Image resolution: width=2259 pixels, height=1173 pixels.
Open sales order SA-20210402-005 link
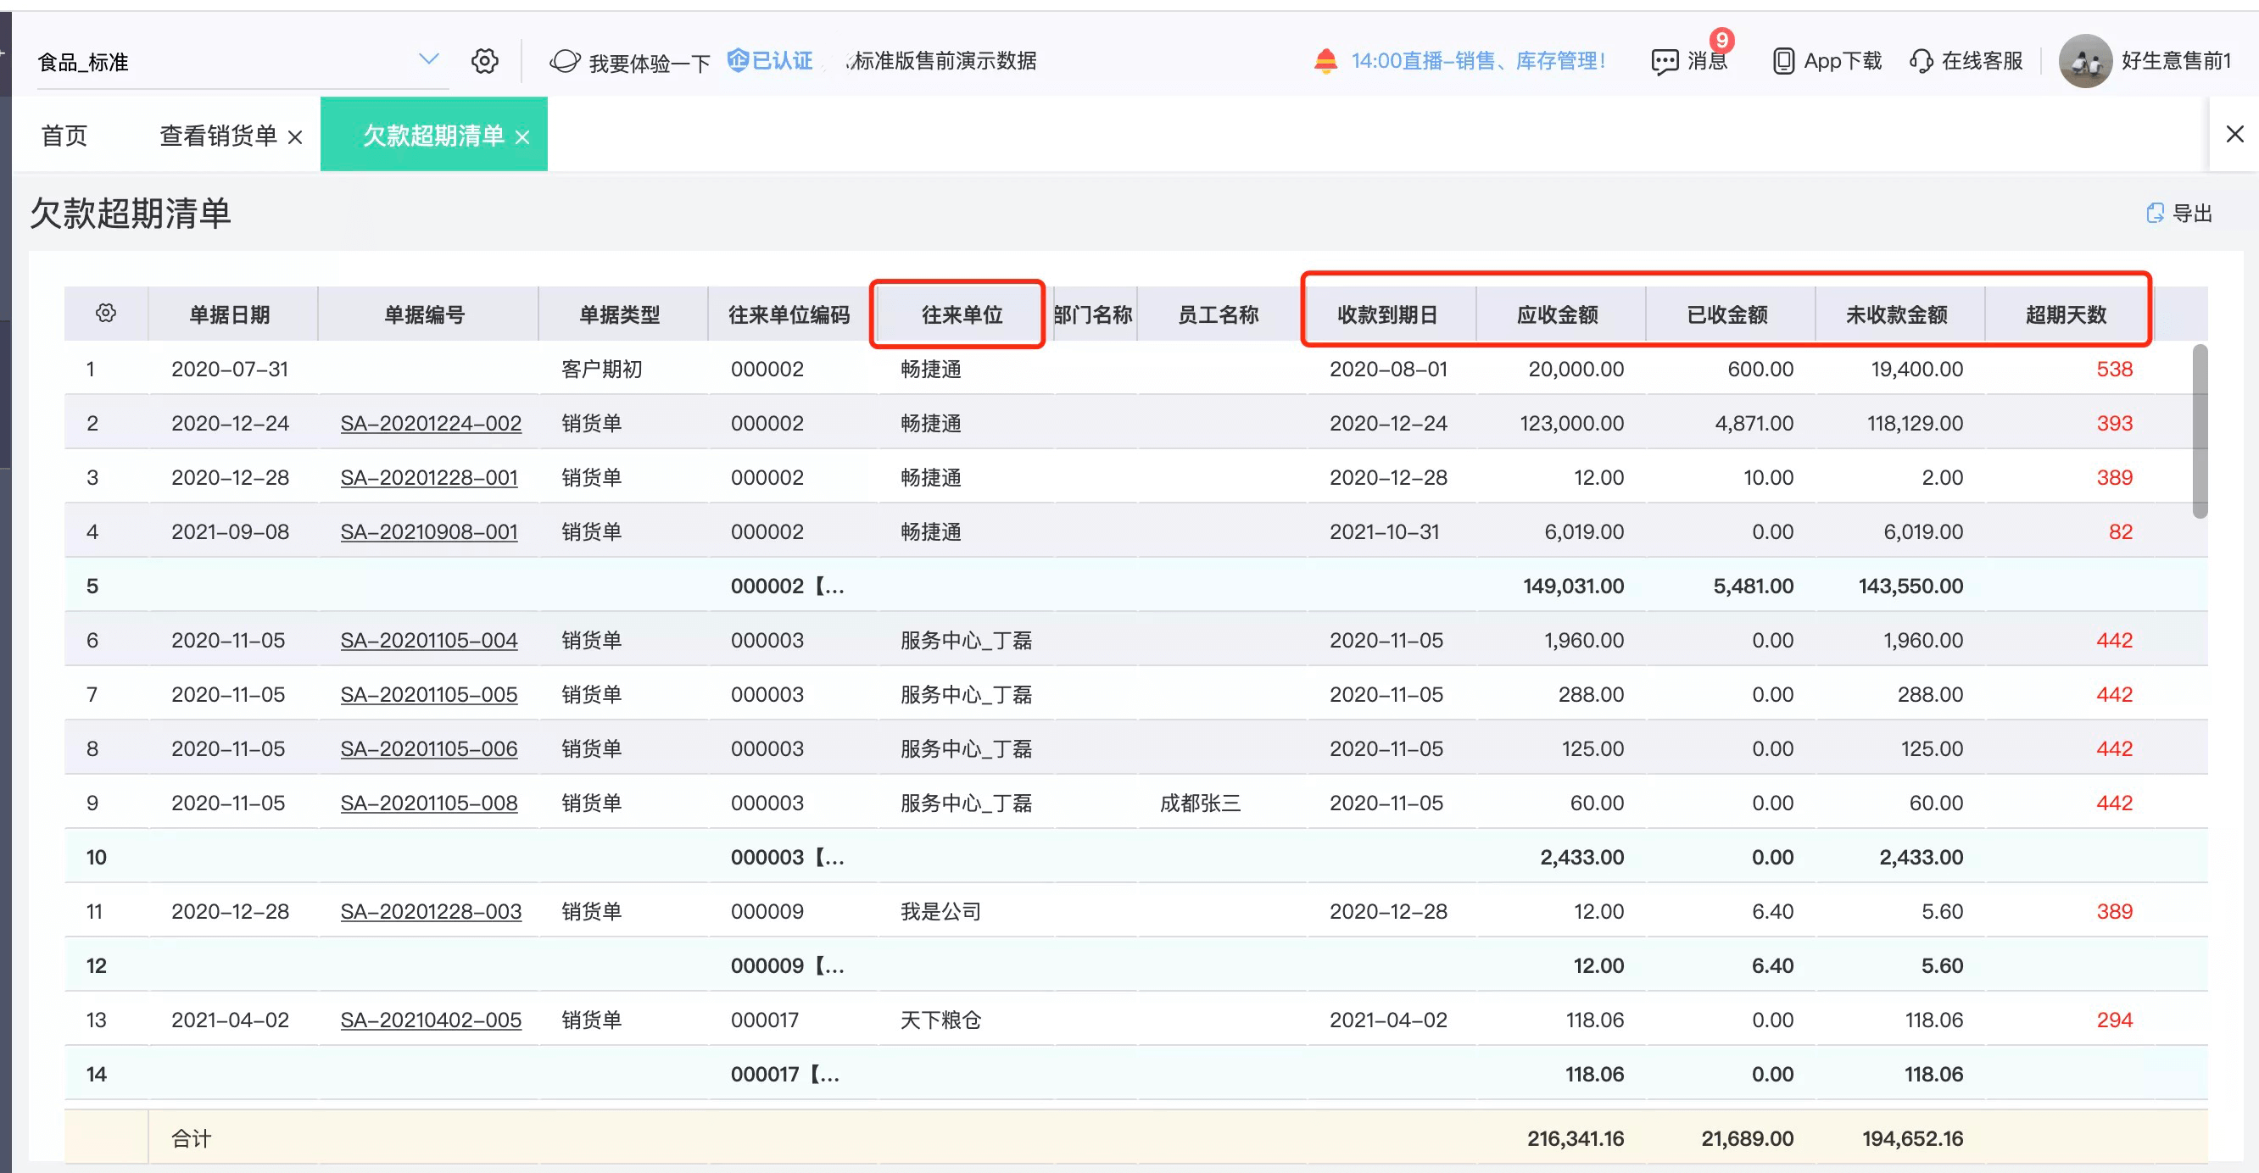pos(431,1020)
